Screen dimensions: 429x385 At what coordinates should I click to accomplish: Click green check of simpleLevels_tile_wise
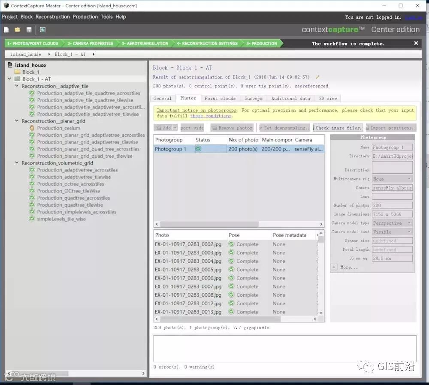pos(32,219)
